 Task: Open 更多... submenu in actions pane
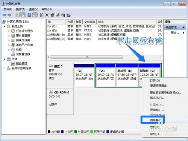tap(175, 33)
